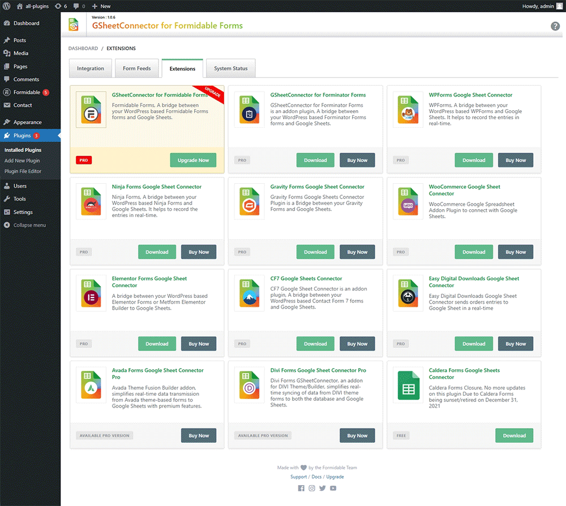Select the Extensions tab
566x506 pixels.
pos(182,68)
